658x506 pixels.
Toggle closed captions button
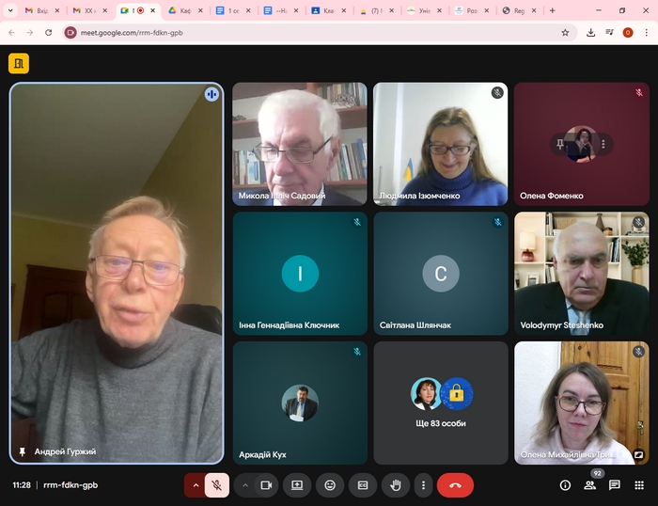pos(363,485)
